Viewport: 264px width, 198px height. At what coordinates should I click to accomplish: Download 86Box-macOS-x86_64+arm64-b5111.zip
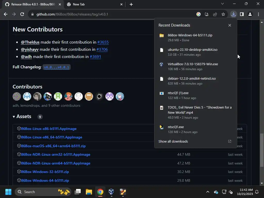pyautogui.click(x=53, y=146)
